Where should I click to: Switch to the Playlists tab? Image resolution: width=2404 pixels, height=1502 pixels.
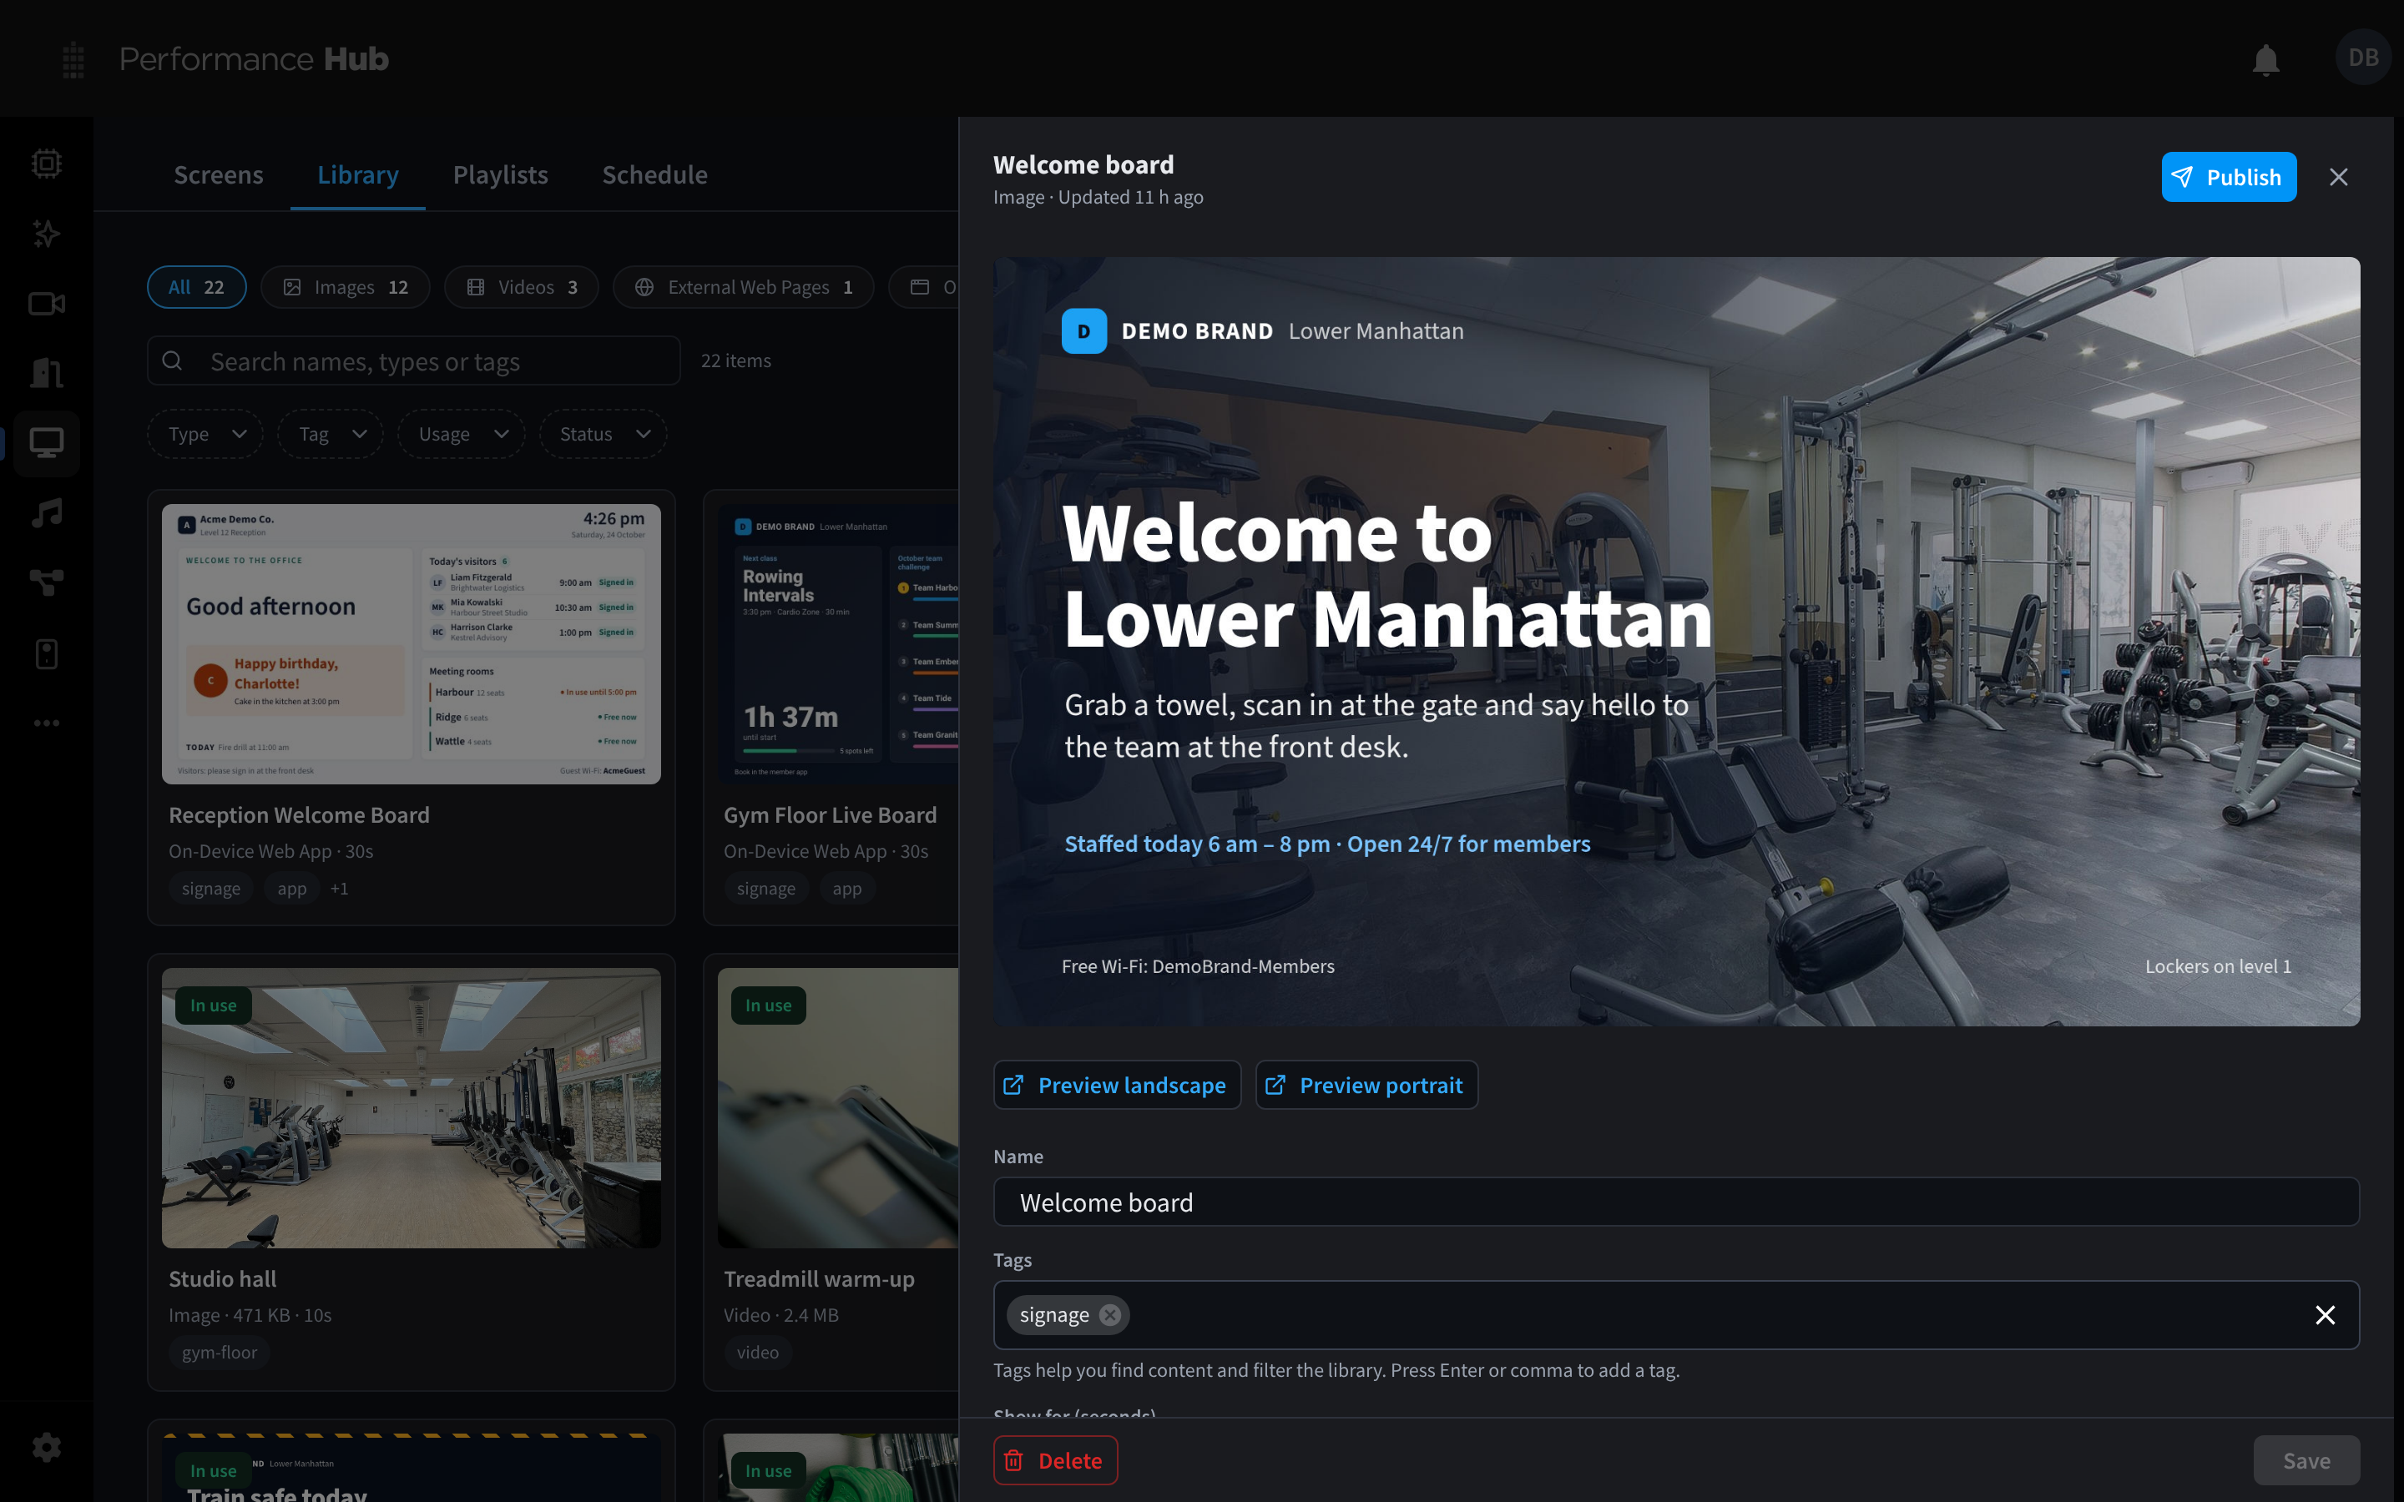[501, 175]
